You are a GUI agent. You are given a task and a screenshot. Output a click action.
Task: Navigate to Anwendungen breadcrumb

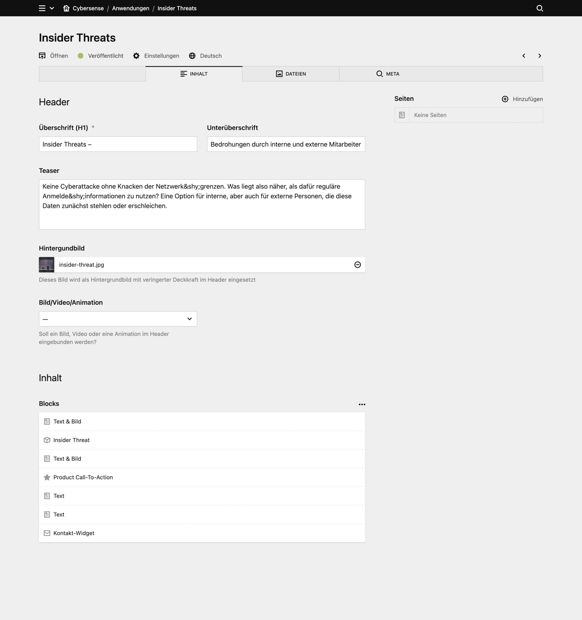[x=130, y=8]
